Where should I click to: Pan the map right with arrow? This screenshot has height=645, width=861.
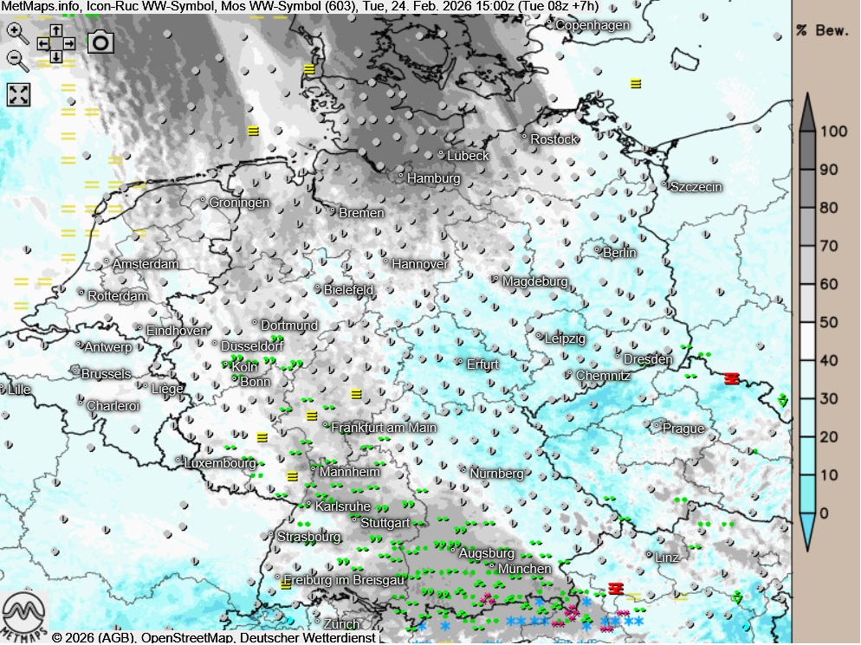pos(70,42)
